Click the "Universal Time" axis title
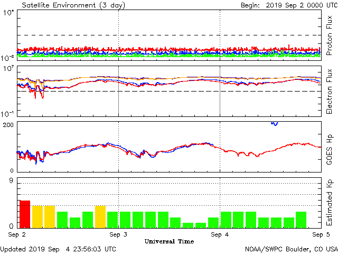This screenshot has width=338, height=254. [x=169, y=241]
